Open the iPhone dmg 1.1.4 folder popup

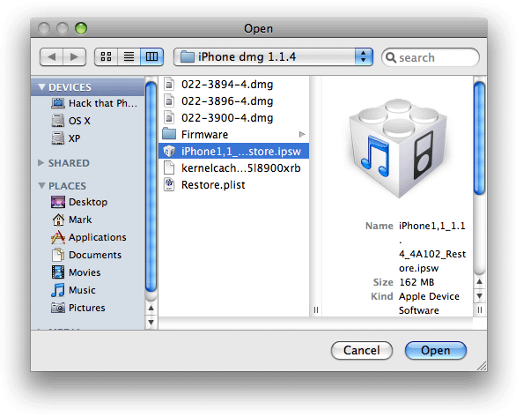click(x=273, y=56)
